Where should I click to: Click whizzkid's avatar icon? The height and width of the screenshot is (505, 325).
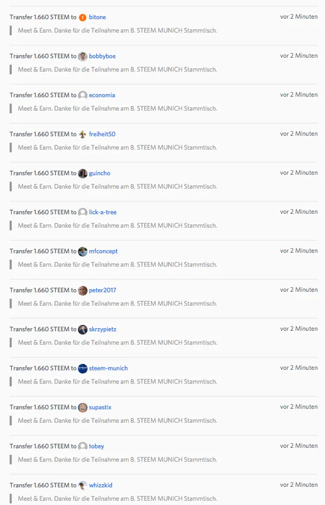tap(83, 485)
